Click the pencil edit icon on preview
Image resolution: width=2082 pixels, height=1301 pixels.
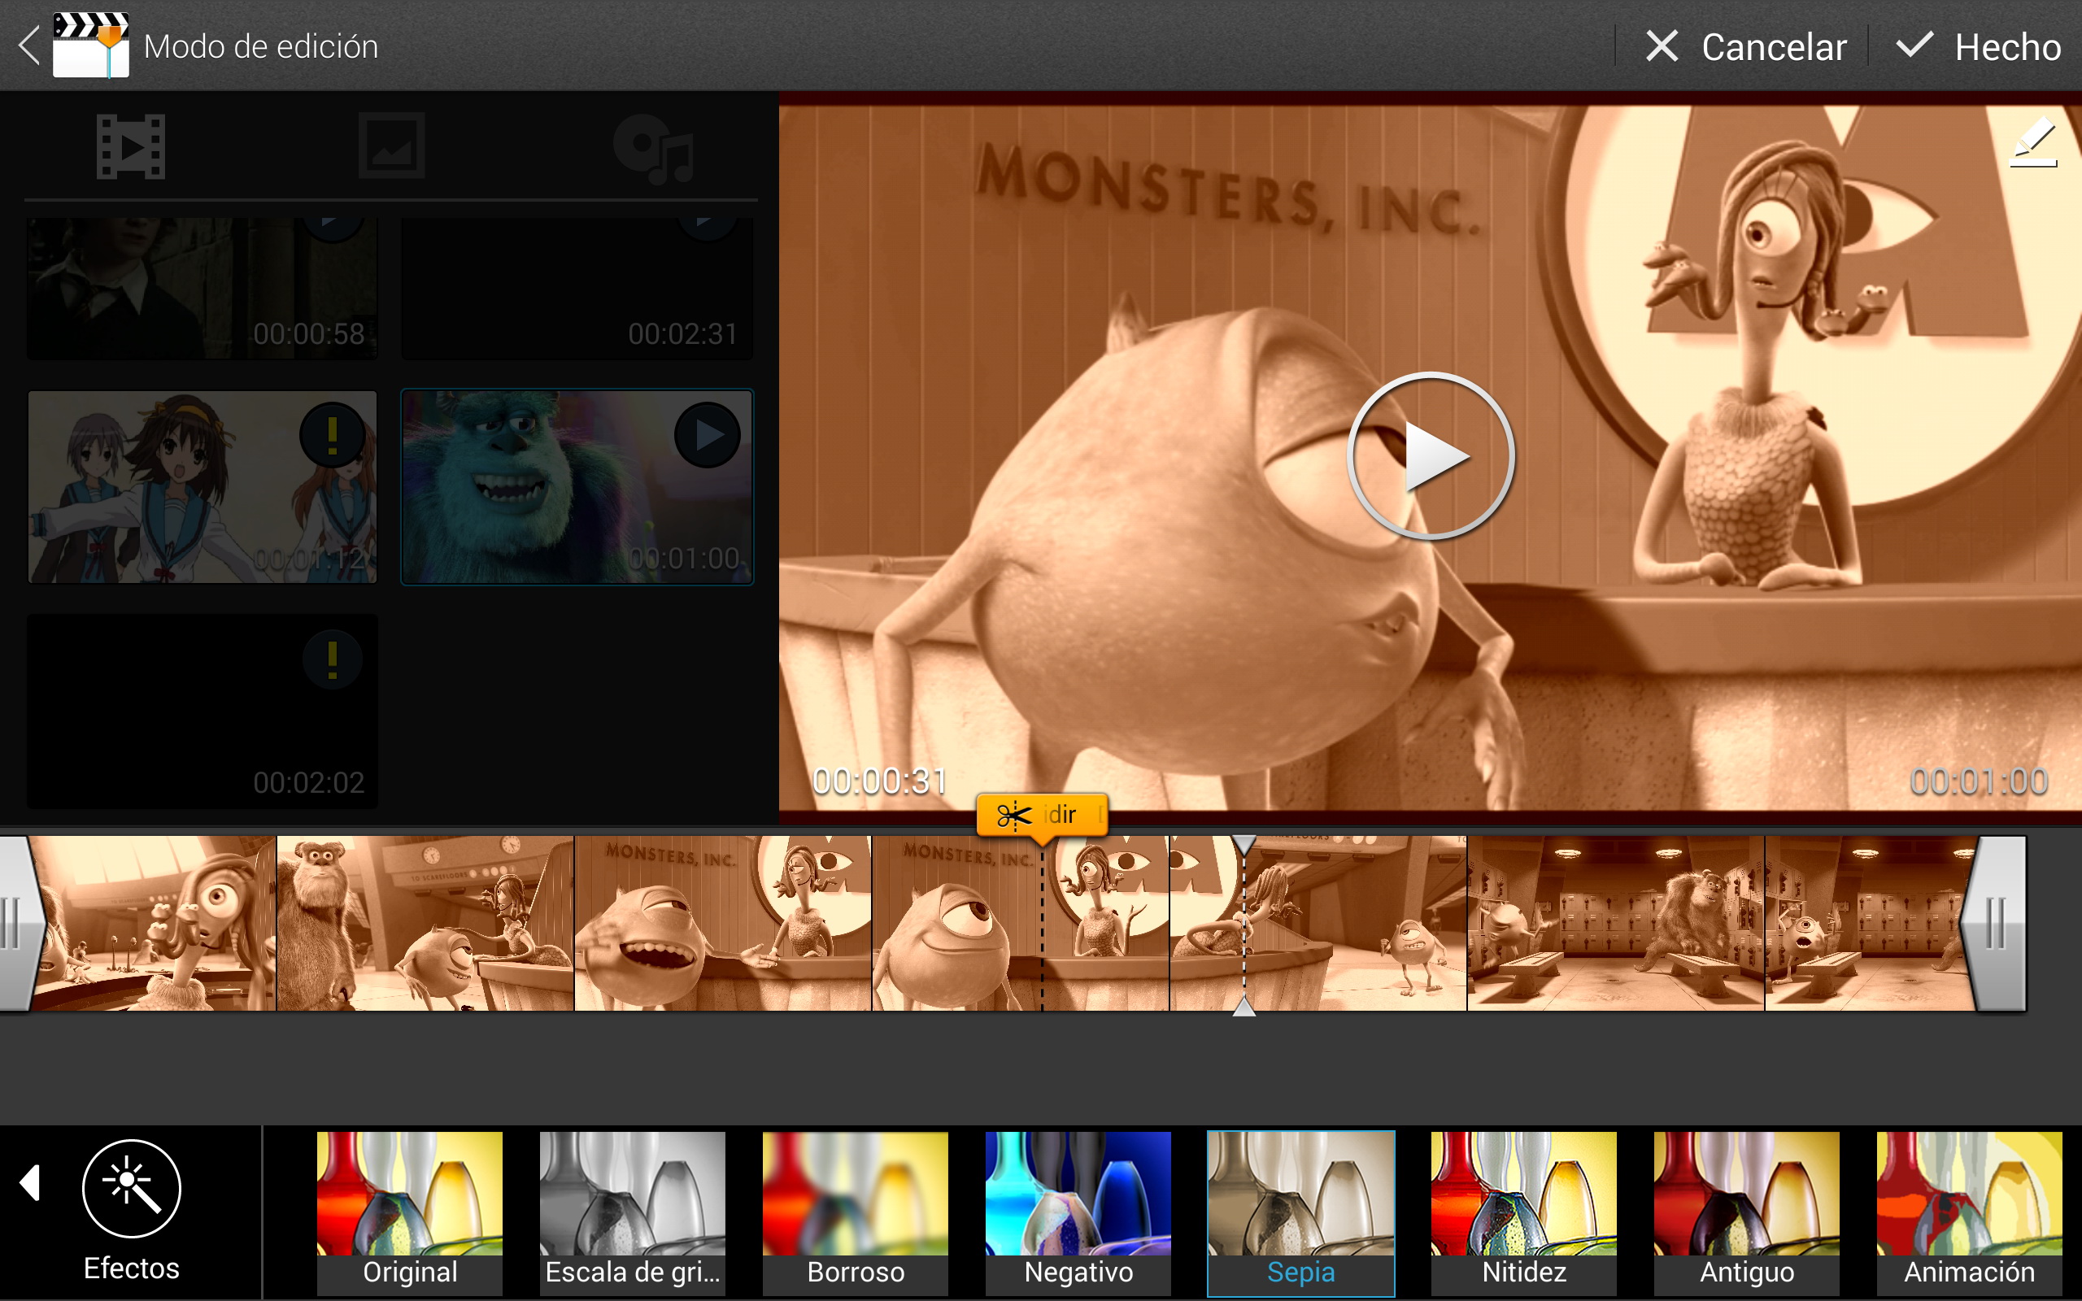(2034, 143)
